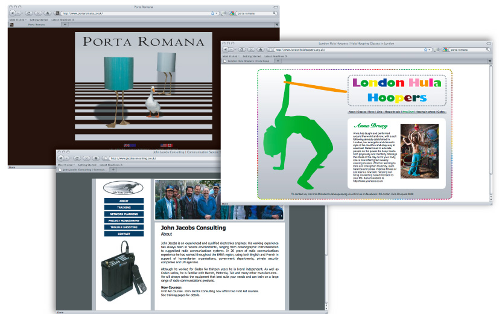Click Stop button in John Jacobs Consulting window
499x314 pixels.
[86, 158]
